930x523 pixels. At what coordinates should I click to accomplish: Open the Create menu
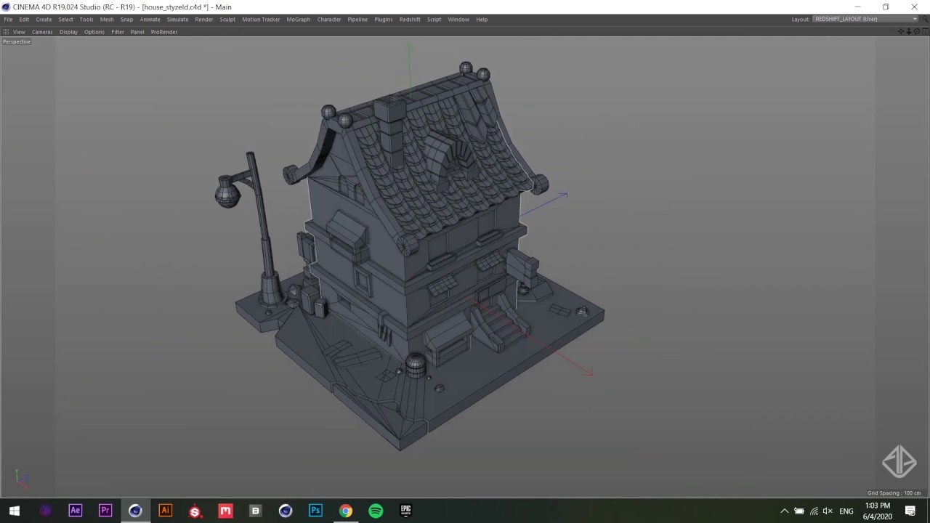coord(44,20)
